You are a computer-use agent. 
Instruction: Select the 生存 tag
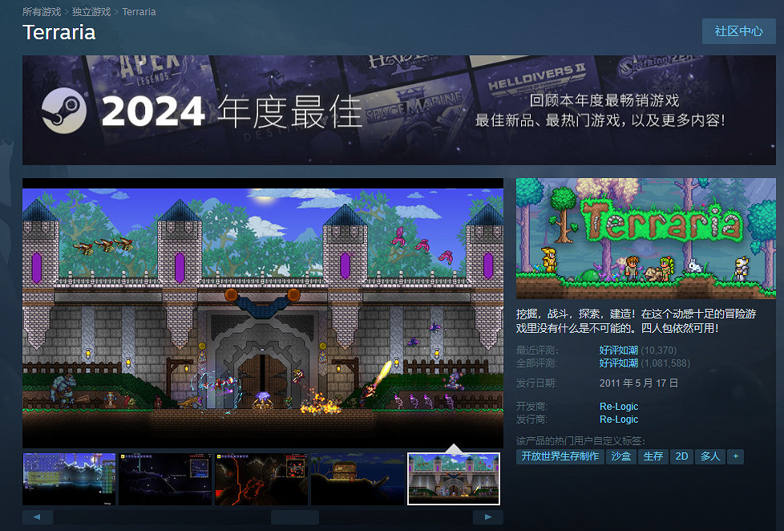(x=655, y=456)
